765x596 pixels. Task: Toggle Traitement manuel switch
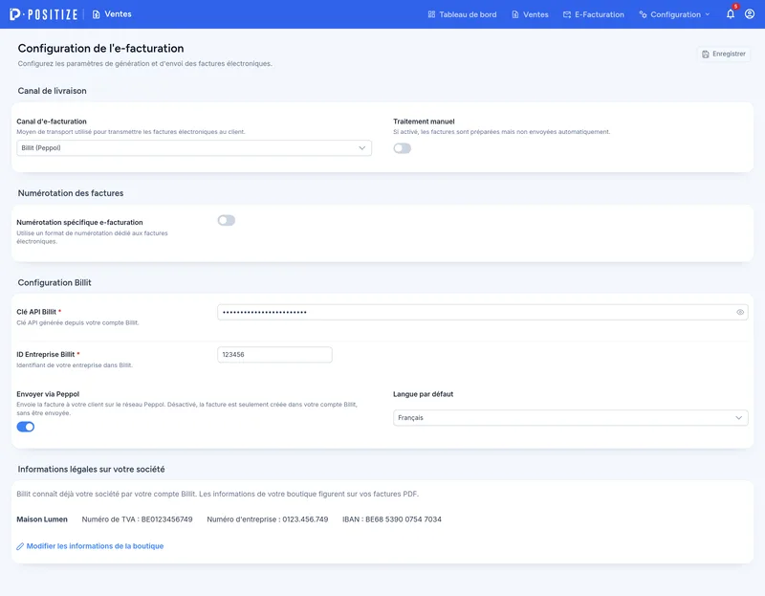tap(402, 148)
